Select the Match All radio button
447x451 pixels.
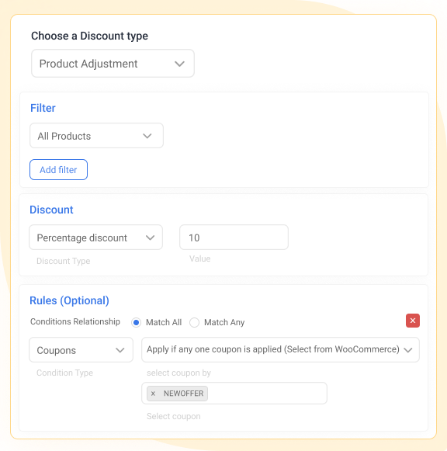pyautogui.click(x=137, y=322)
